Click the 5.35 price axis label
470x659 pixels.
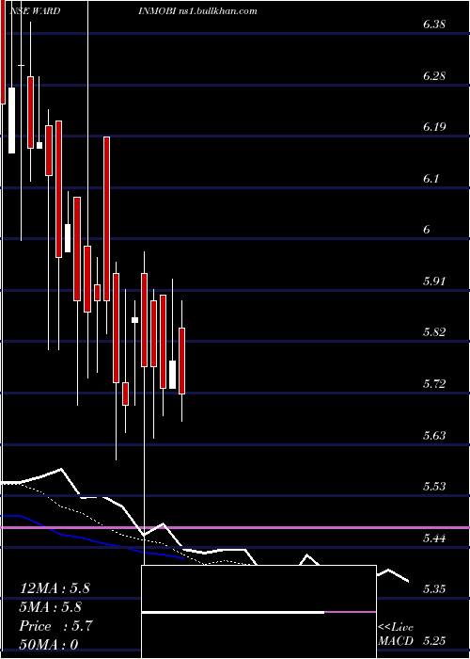(x=434, y=588)
